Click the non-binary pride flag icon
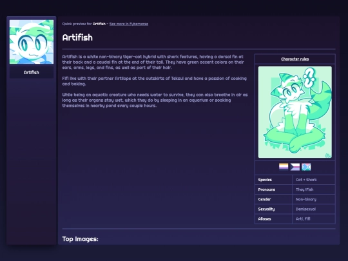Viewport: 348px width, 261px height. 284,167
